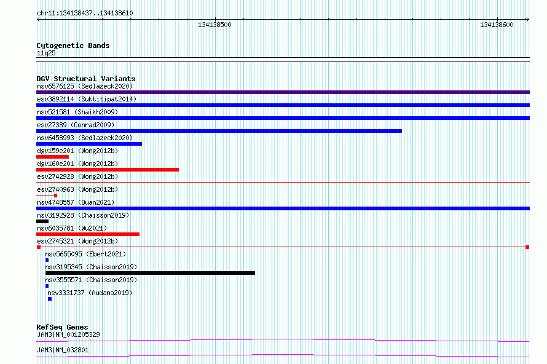Open nsv3331737 (Audano2019) label

(x=90, y=293)
